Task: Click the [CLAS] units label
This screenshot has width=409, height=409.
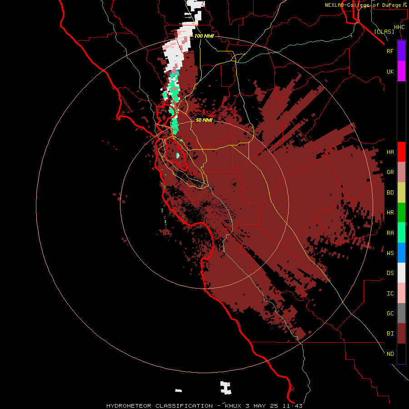Action: coord(384,31)
